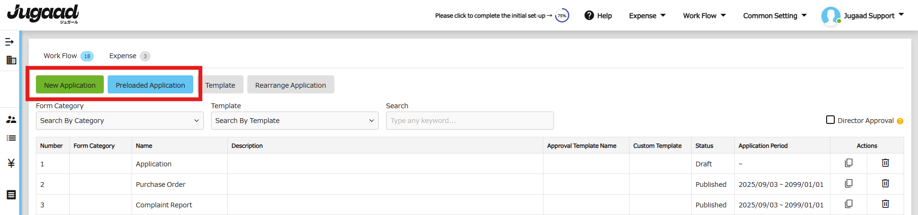The image size is (918, 215).
Task: Click the Preloaded Application button
Action: 150,85
